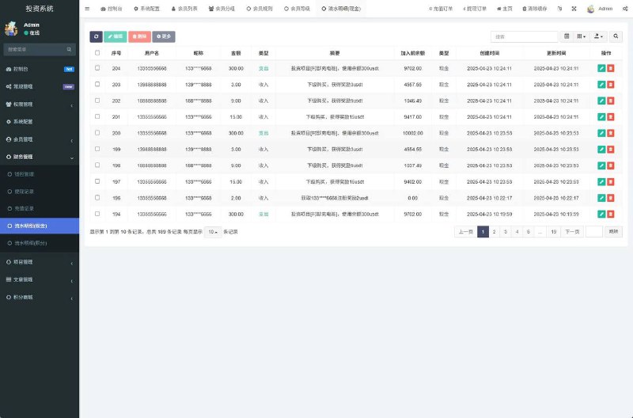Viewport: 633px width, 418px height.
Task: Switch to the 控制台 tab in the top bar
Action: (x=112, y=9)
